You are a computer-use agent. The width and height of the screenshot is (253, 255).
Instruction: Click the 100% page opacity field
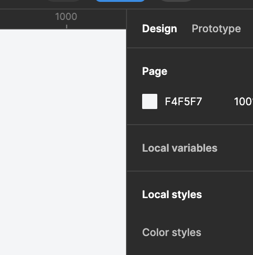[243, 101]
